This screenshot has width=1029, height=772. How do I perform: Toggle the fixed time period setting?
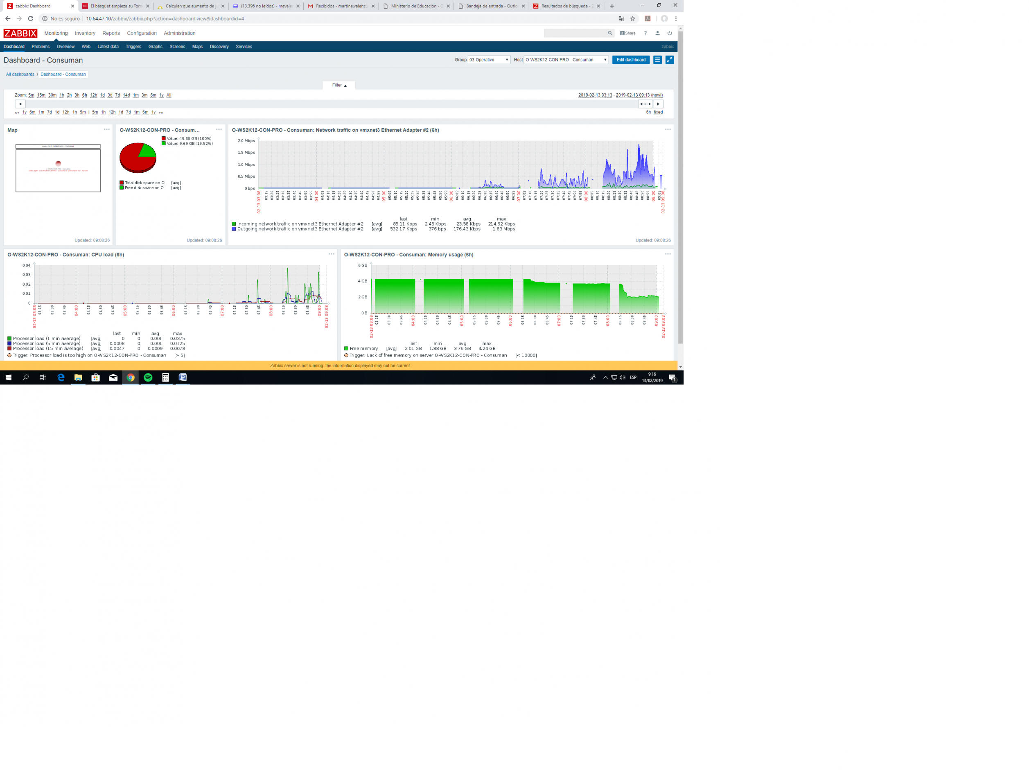point(658,112)
